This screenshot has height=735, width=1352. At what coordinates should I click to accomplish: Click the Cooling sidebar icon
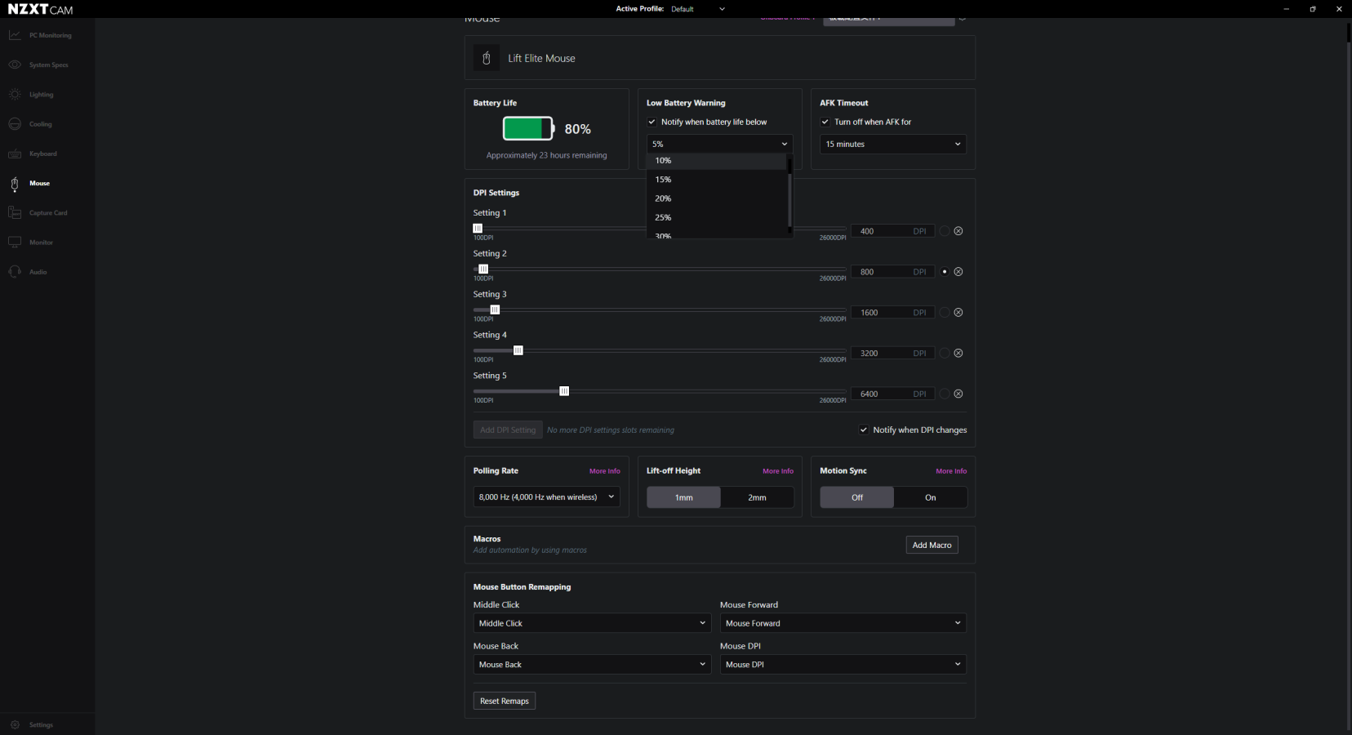point(15,124)
